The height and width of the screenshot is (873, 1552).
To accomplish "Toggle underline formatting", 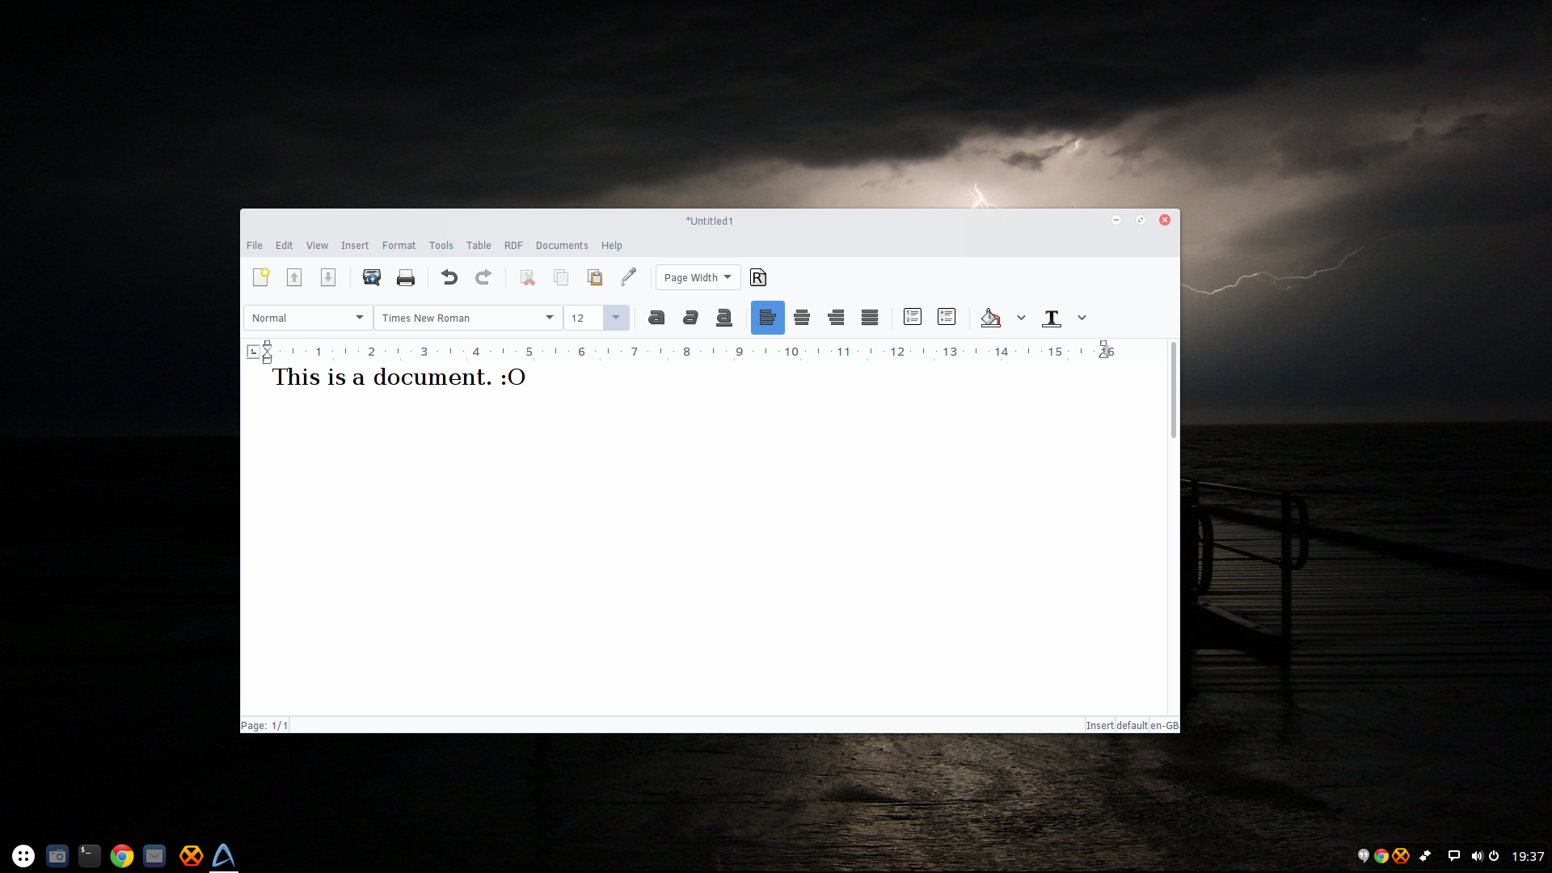I will coord(724,318).
